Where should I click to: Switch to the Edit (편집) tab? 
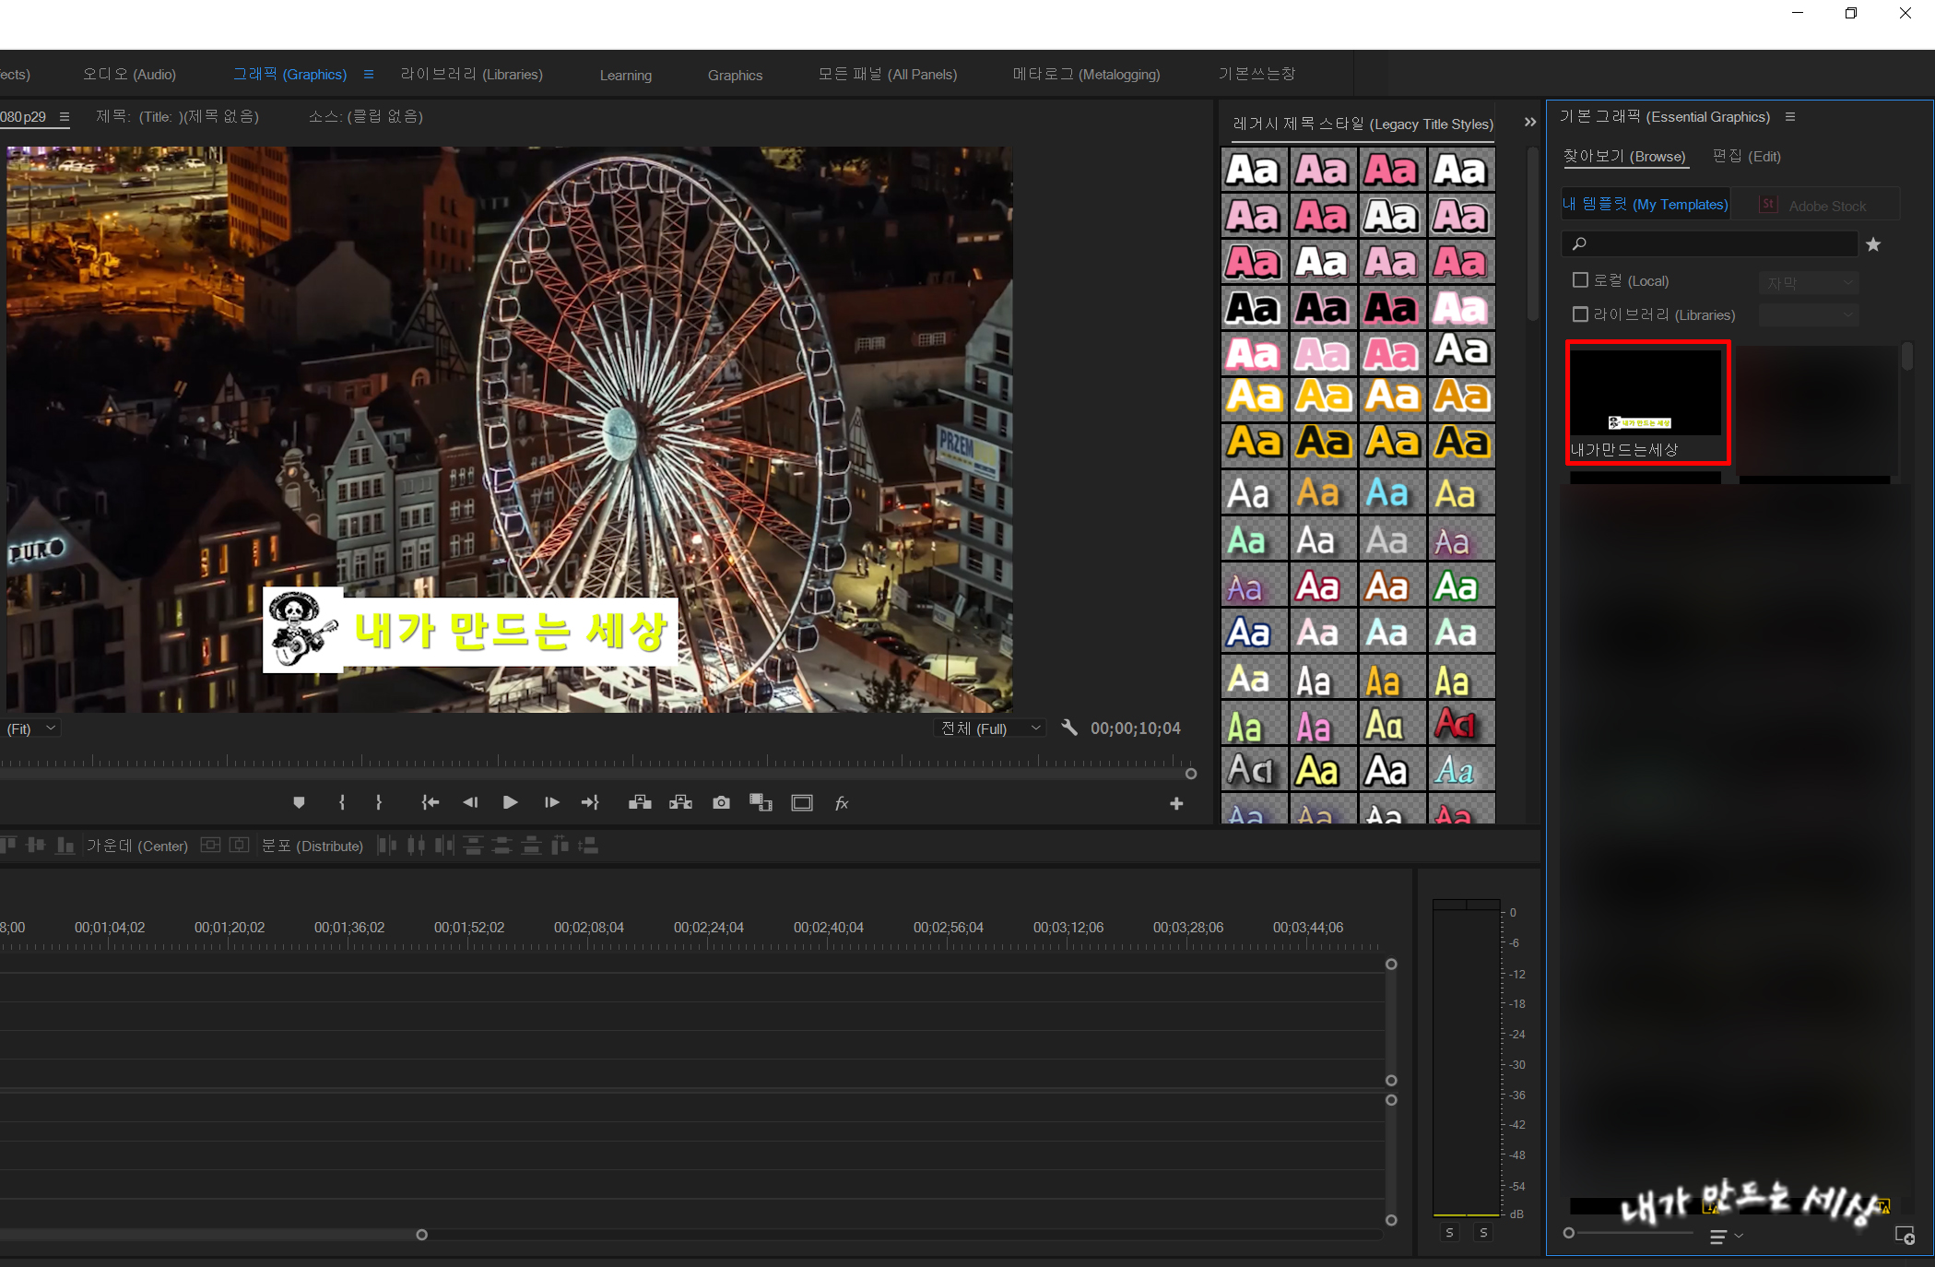point(1746,157)
